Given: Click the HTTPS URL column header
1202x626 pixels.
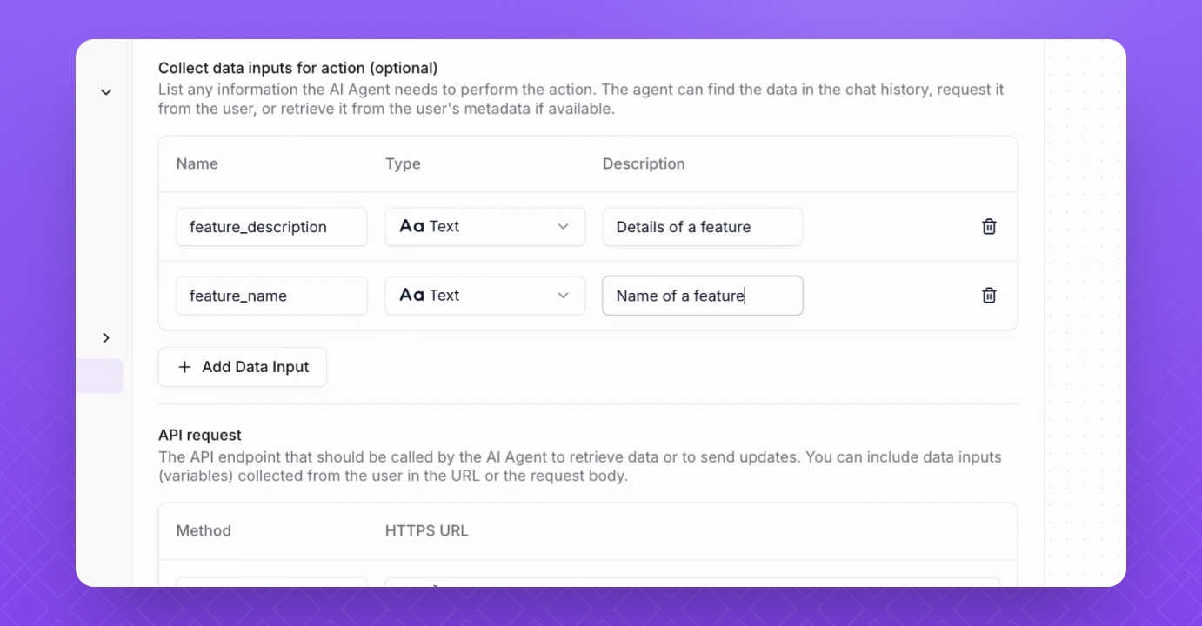Looking at the screenshot, I should (x=426, y=530).
